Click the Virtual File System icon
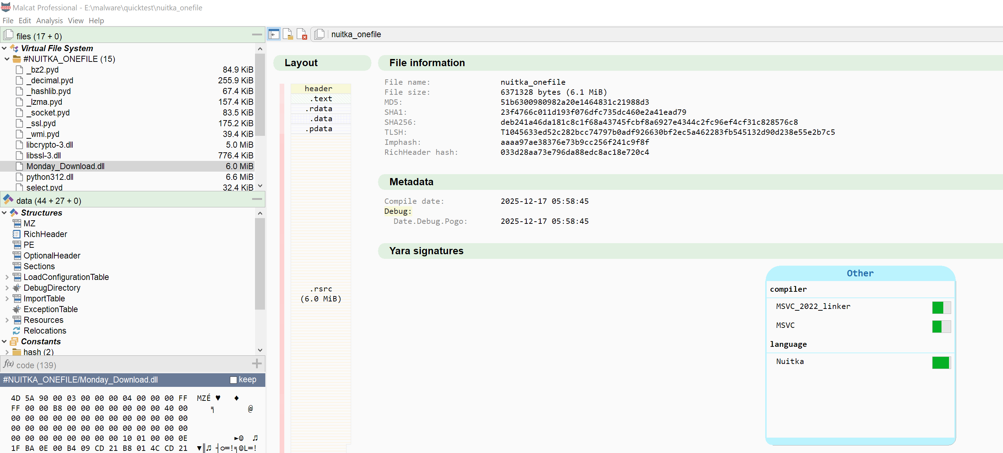This screenshot has width=1003, height=453. pos(14,48)
